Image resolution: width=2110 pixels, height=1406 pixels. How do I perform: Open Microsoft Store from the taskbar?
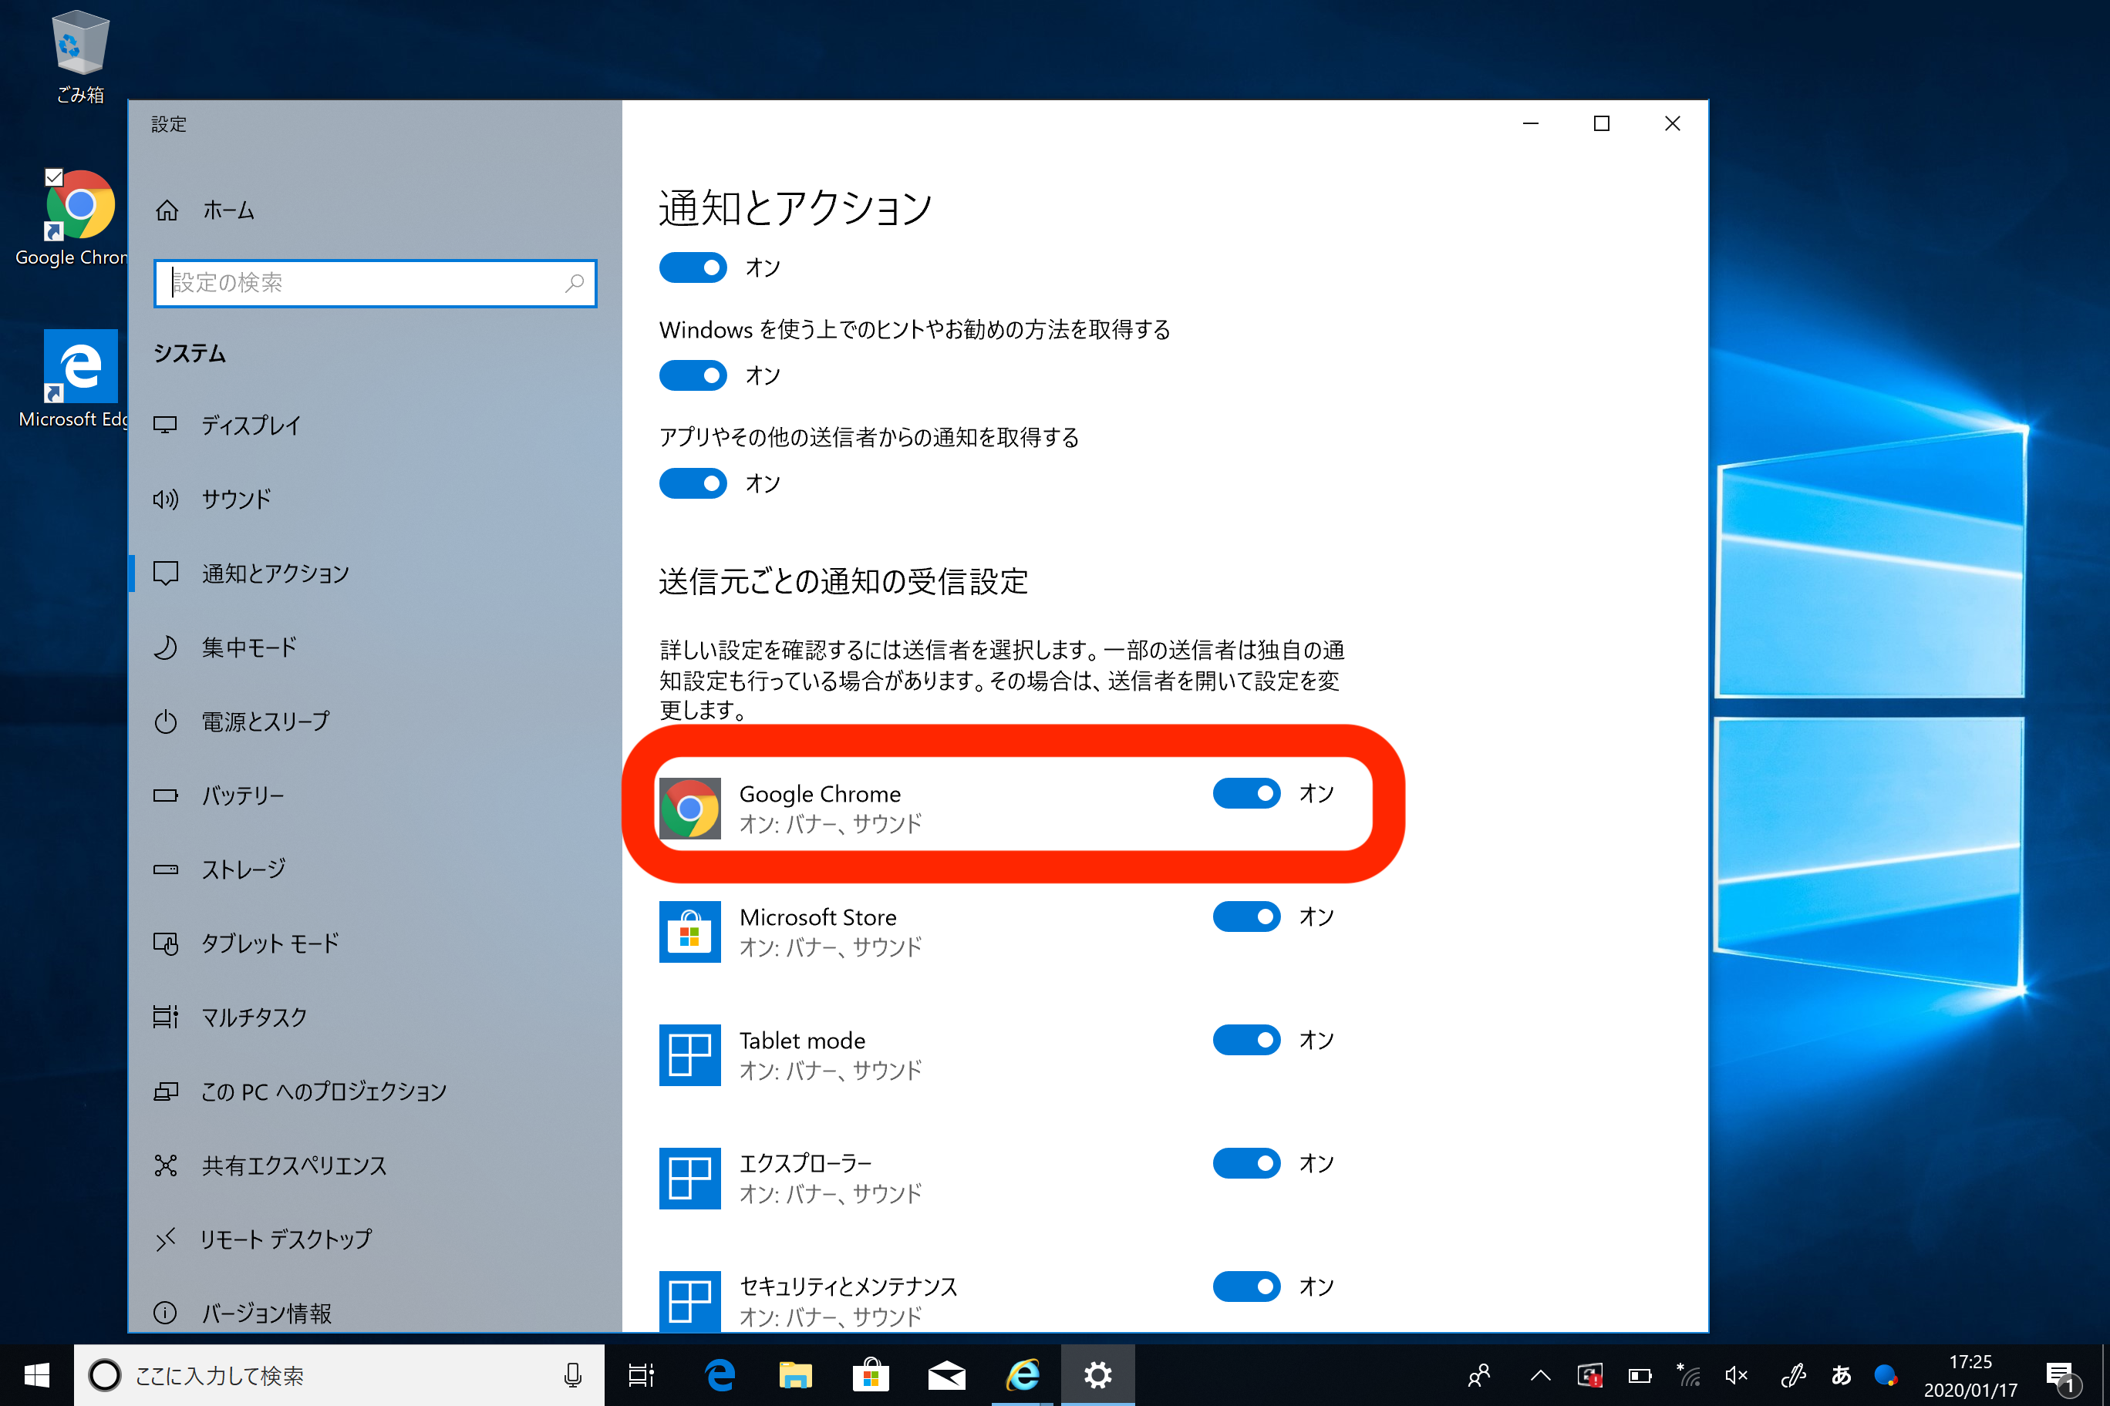870,1375
